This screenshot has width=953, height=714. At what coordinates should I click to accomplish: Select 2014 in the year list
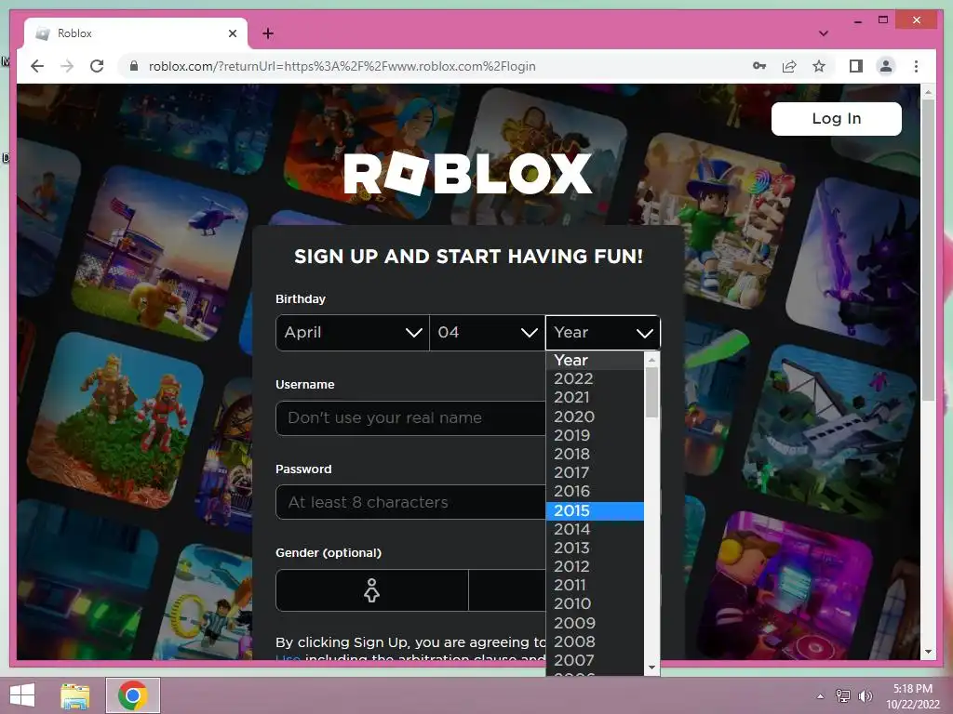click(595, 529)
